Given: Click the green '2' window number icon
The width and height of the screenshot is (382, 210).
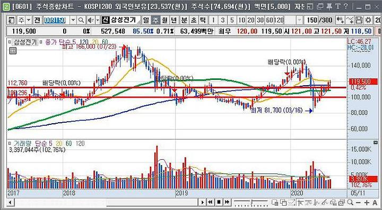Looking at the screenshot, I should (x=6, y=7).
